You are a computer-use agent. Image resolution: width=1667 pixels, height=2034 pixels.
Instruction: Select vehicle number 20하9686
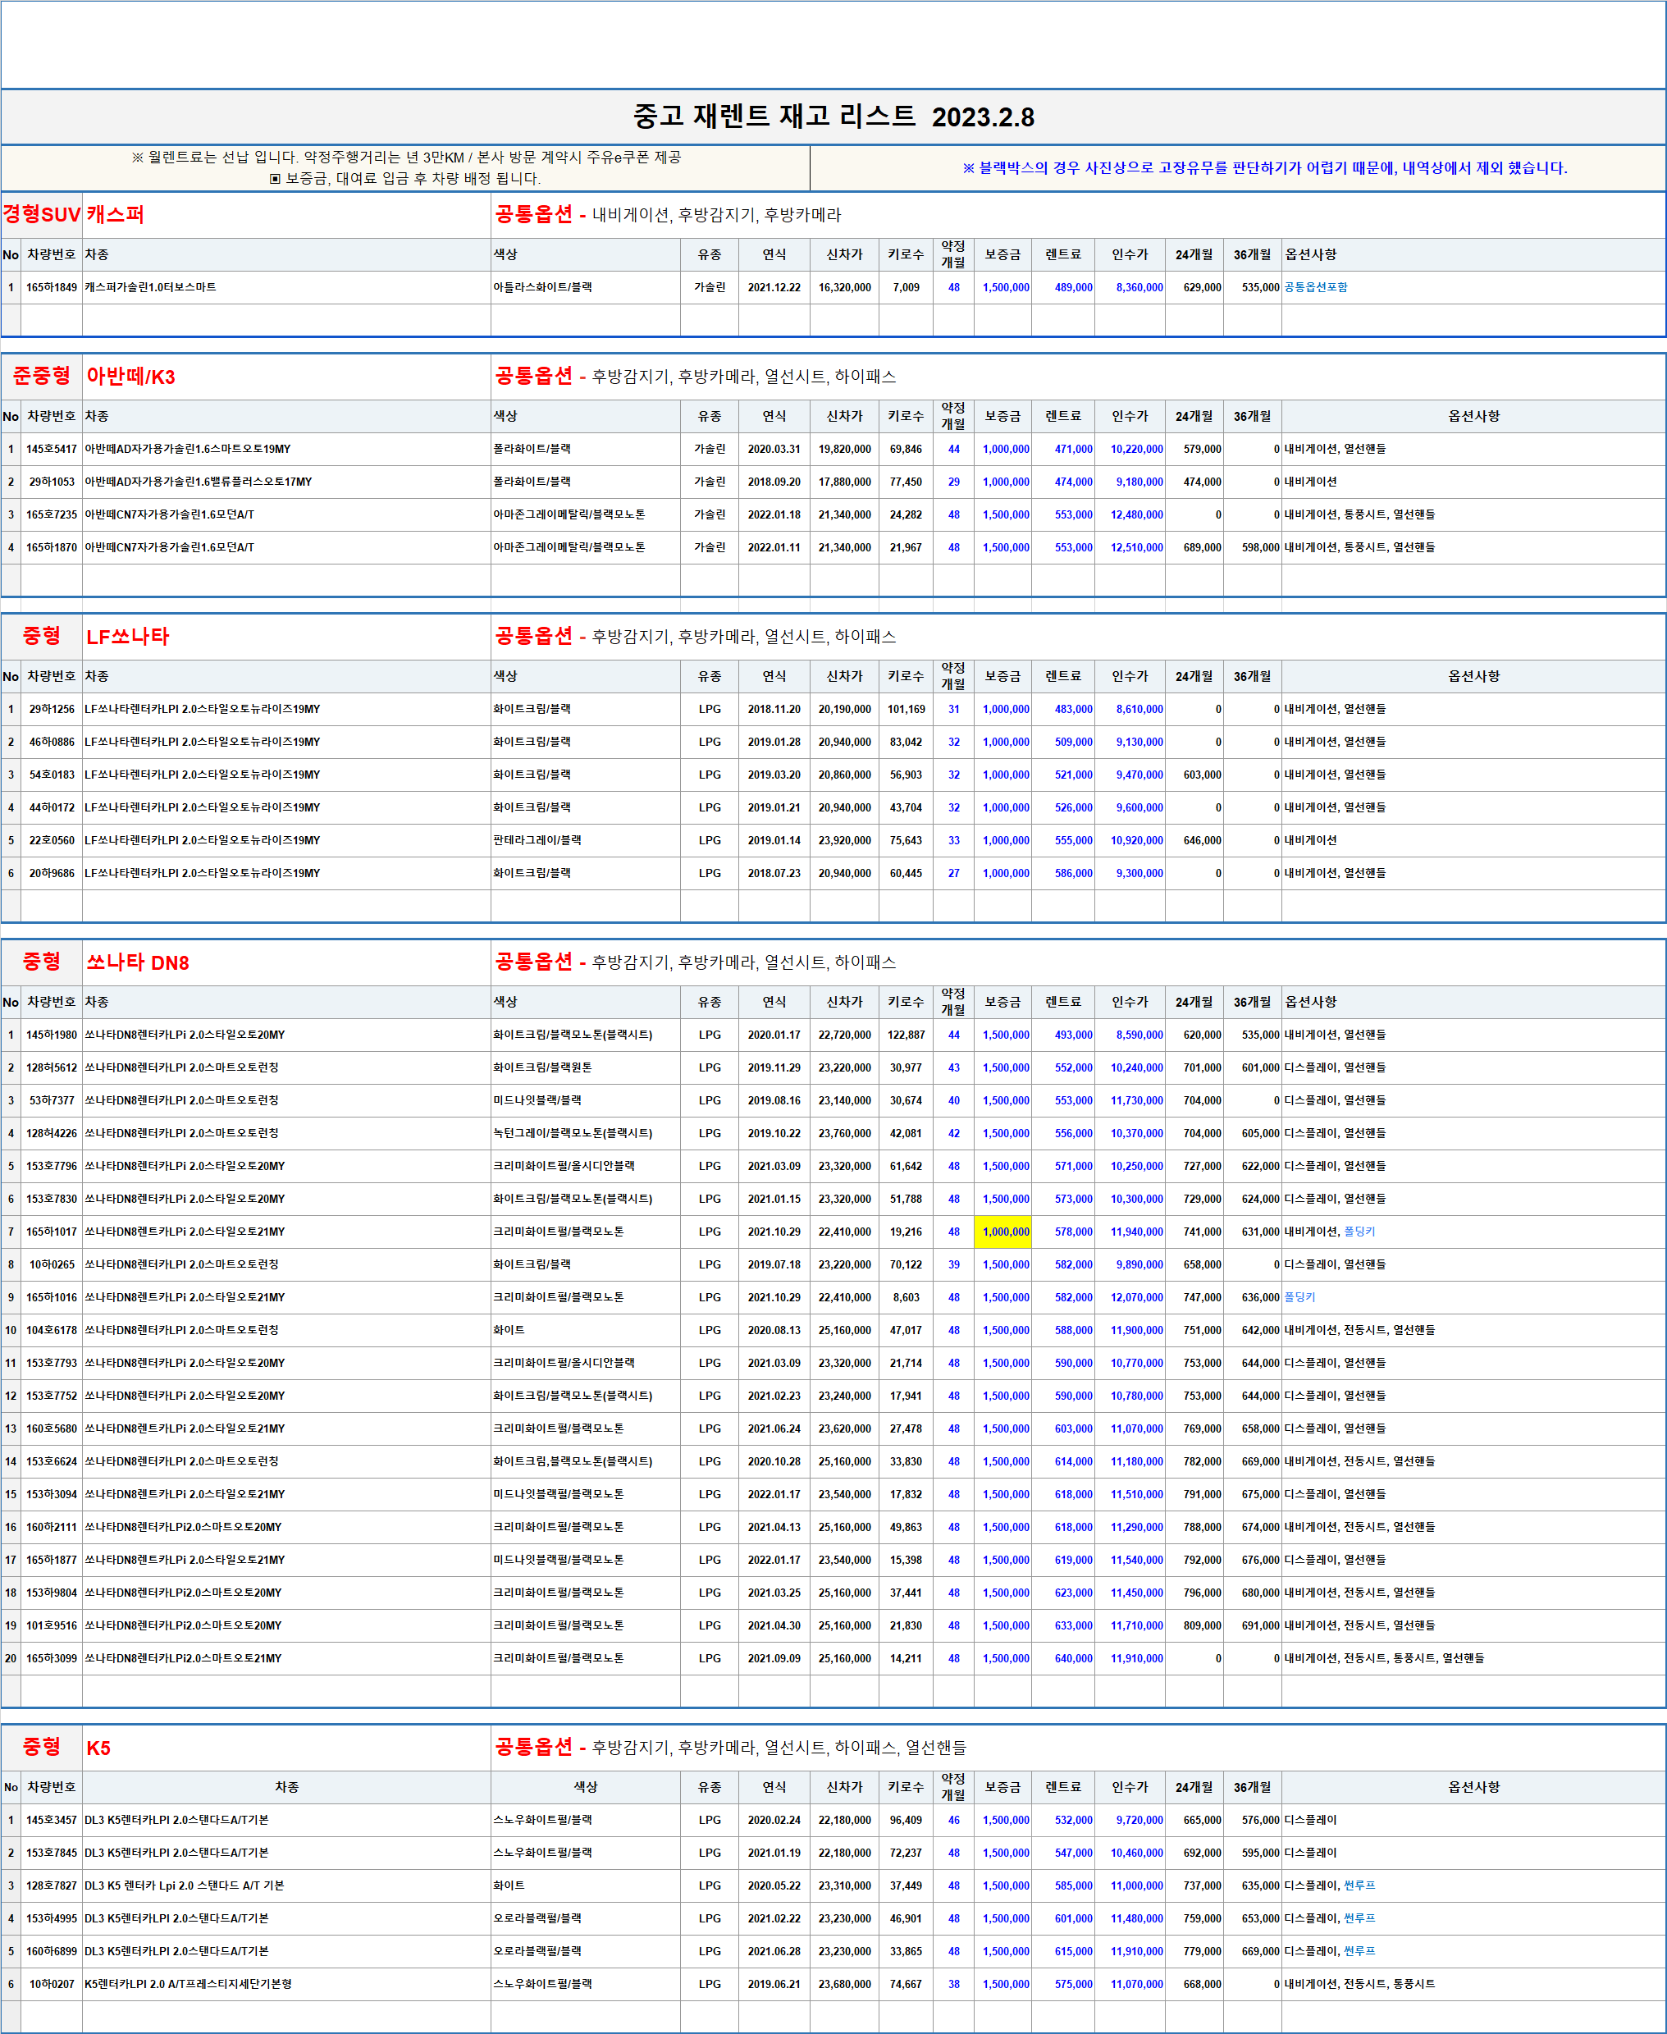51,873
